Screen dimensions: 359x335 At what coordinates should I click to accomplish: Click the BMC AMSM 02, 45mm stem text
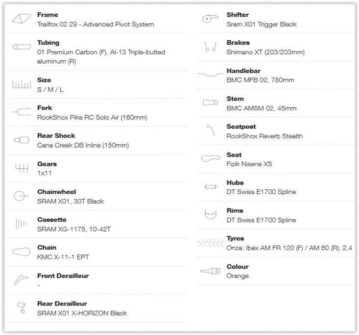262,108
